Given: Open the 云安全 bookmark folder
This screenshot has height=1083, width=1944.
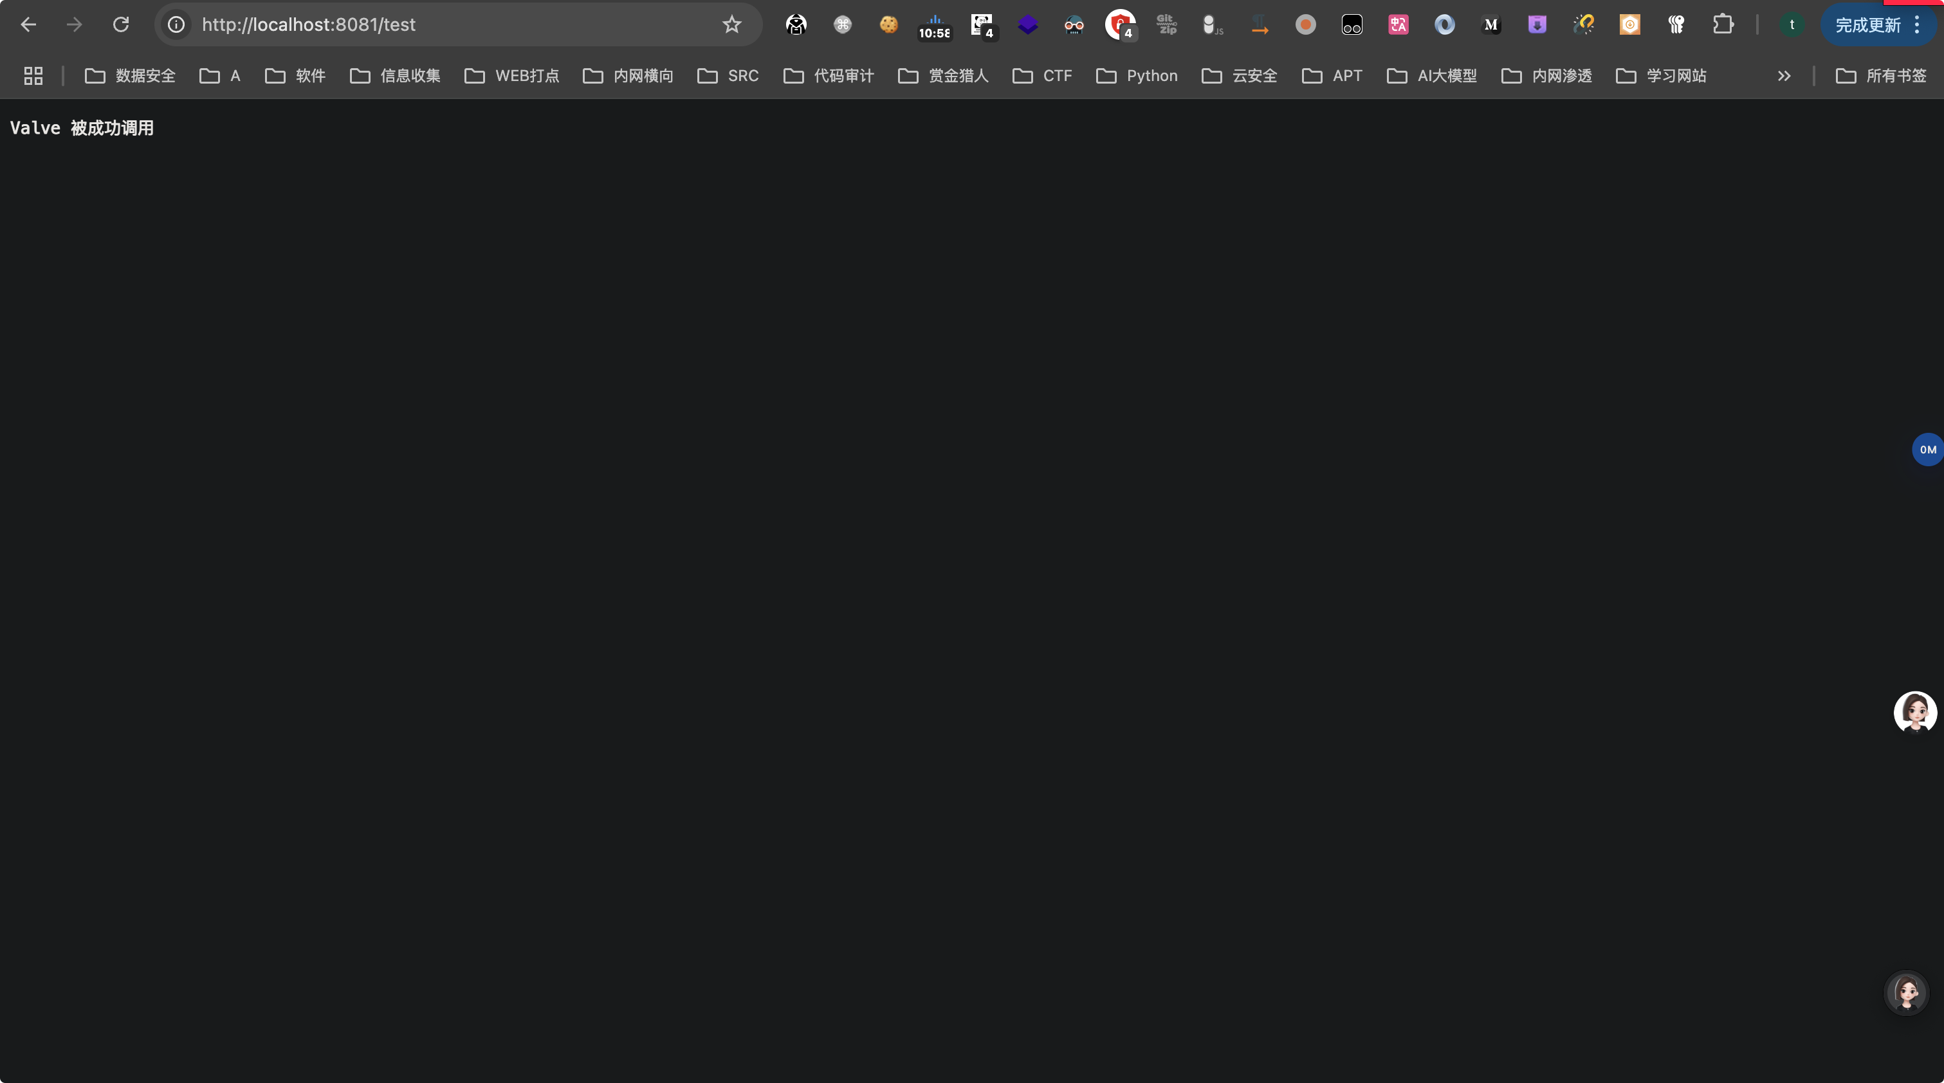Looking at the screenshot, I should [x=1239, y=75].
